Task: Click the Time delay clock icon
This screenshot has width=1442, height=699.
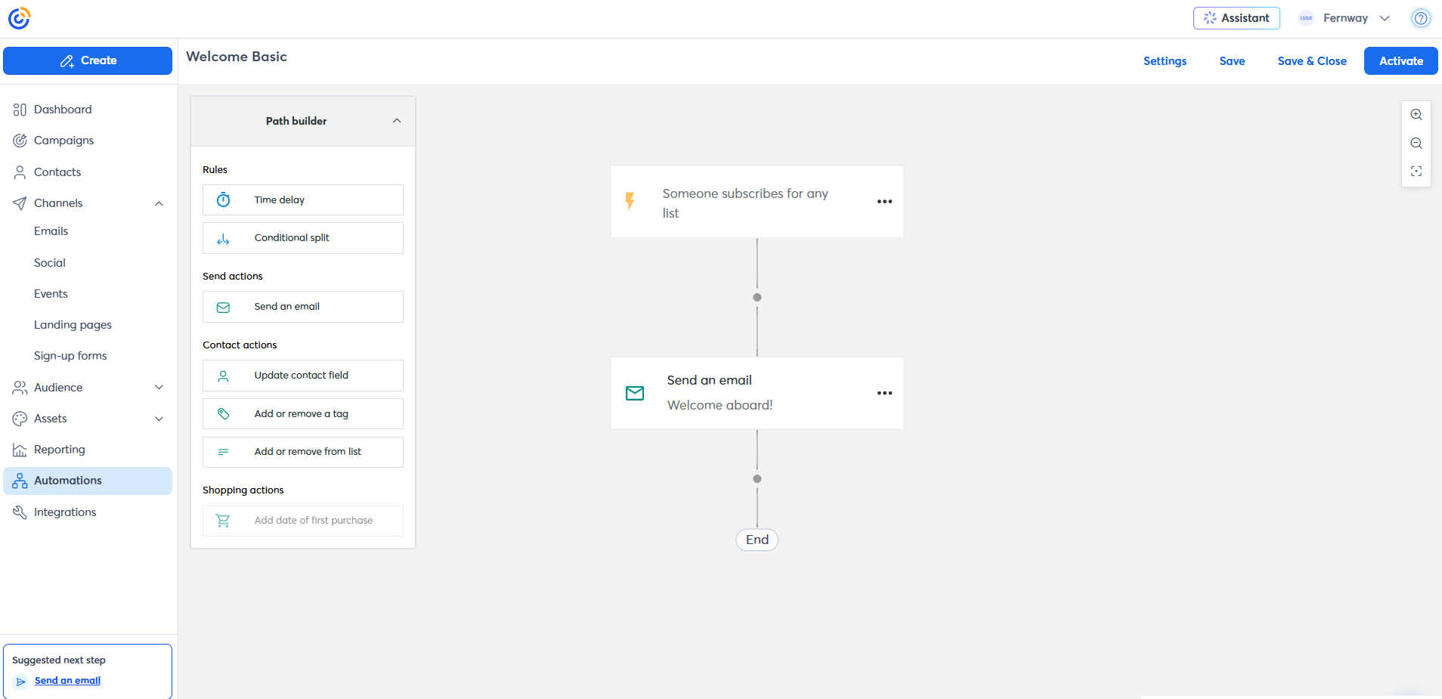Action: 223,199
